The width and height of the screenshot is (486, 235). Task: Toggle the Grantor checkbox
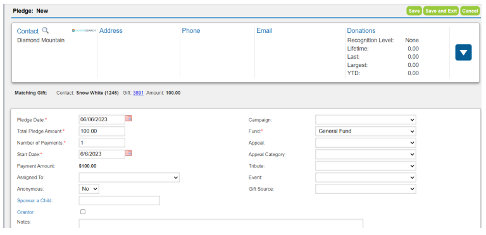[83, 212]
